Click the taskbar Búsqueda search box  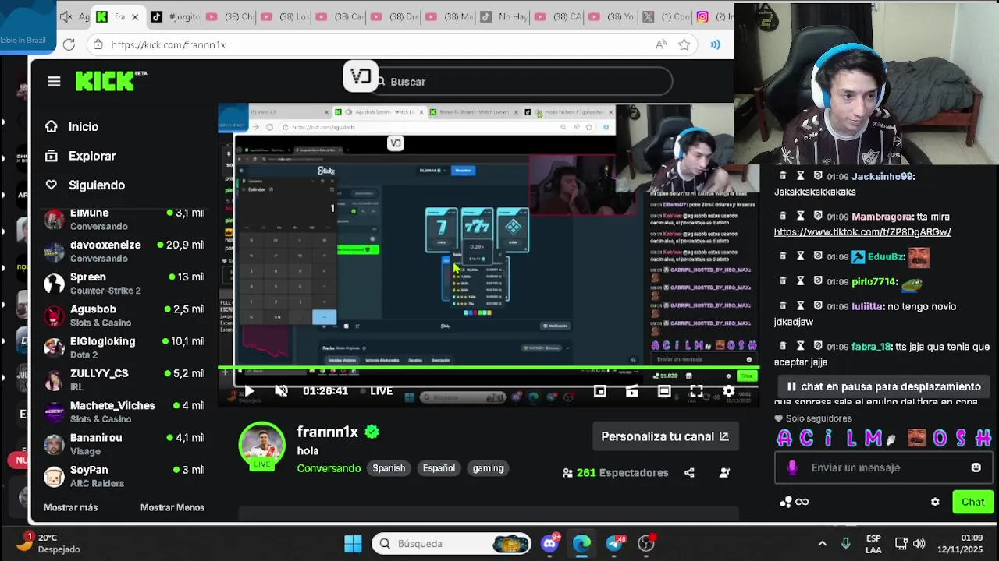(x=451, y=543)
